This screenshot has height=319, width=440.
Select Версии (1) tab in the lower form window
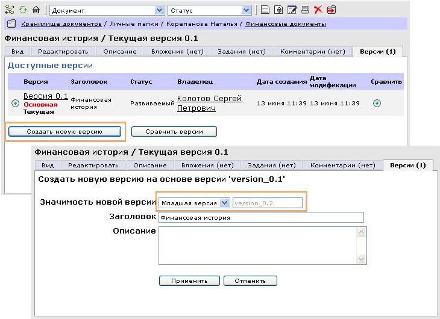407,165
